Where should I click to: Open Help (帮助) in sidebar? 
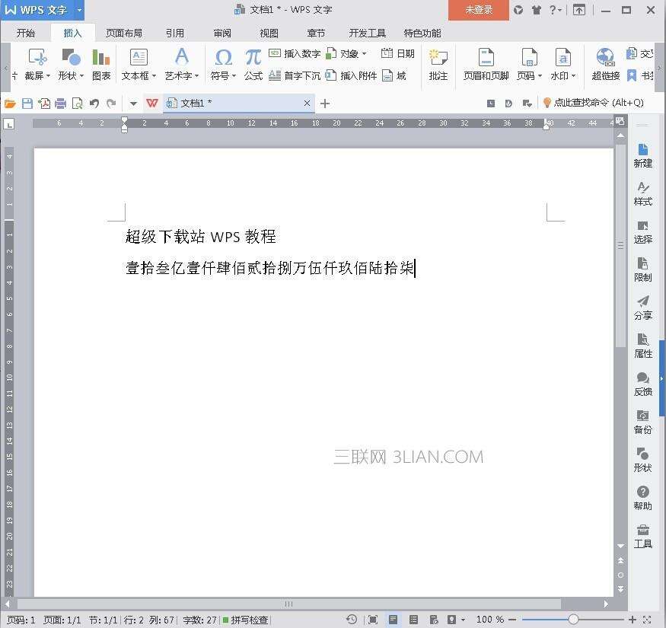pyautogui.click(x=642, y=499)
